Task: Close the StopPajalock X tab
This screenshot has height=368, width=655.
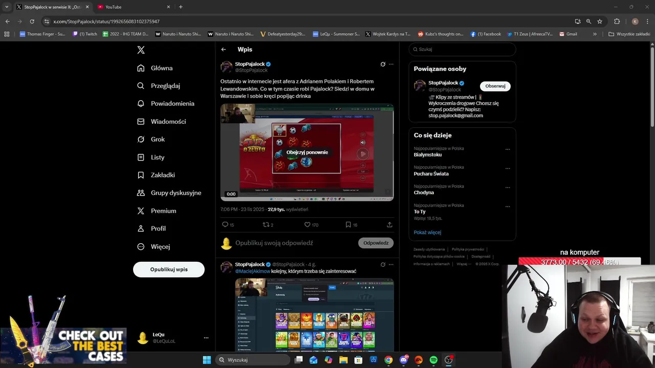Action: click(x=87, y=7)
